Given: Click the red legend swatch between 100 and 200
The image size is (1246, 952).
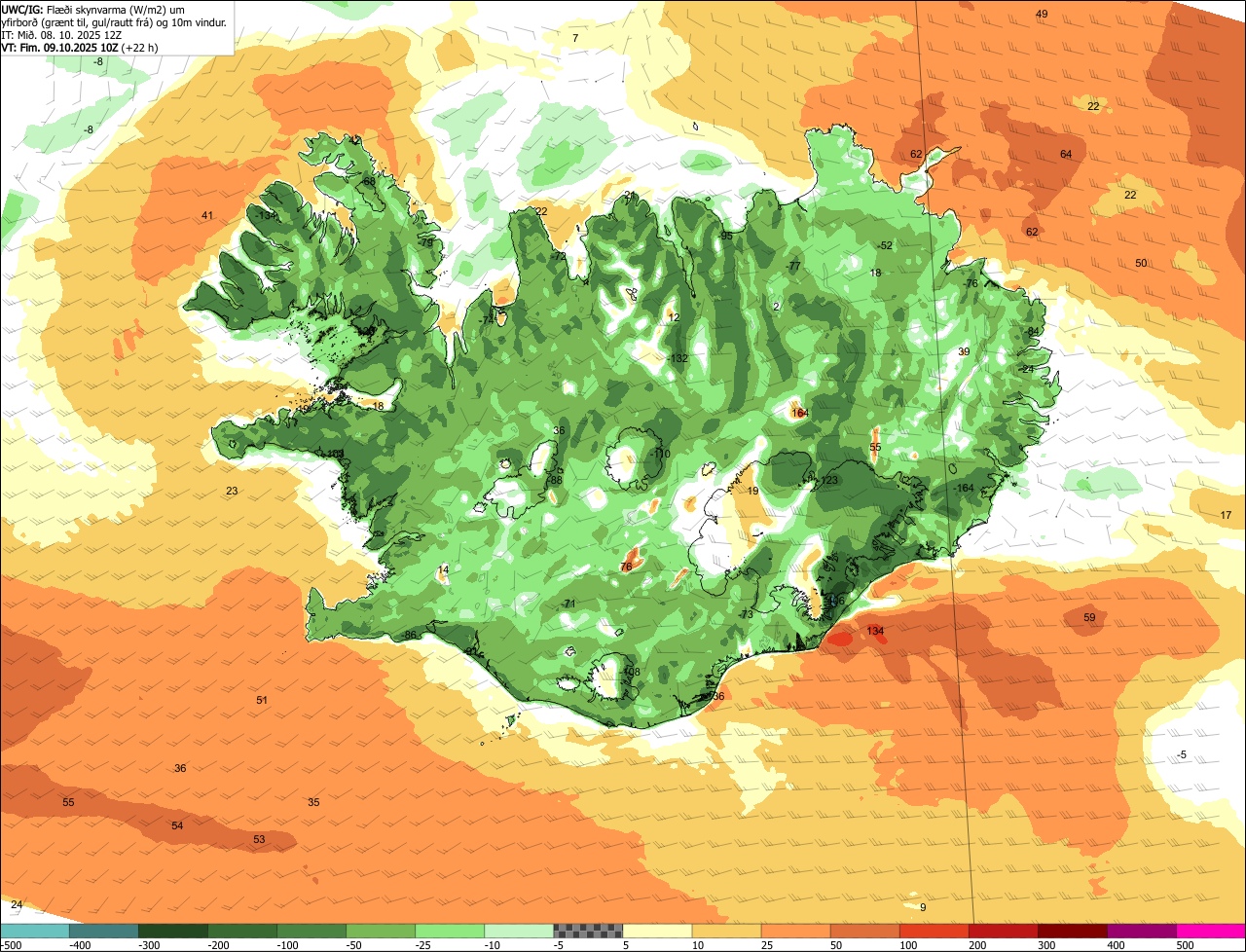Looking at the screenshot, I should click(x=934, y=931).
